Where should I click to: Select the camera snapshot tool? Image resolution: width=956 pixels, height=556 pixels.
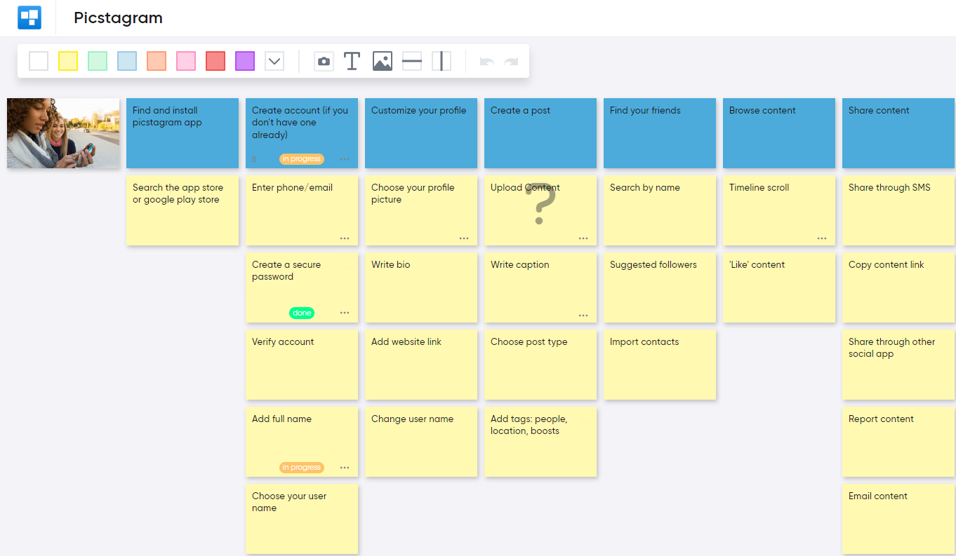tap(324, 61)
